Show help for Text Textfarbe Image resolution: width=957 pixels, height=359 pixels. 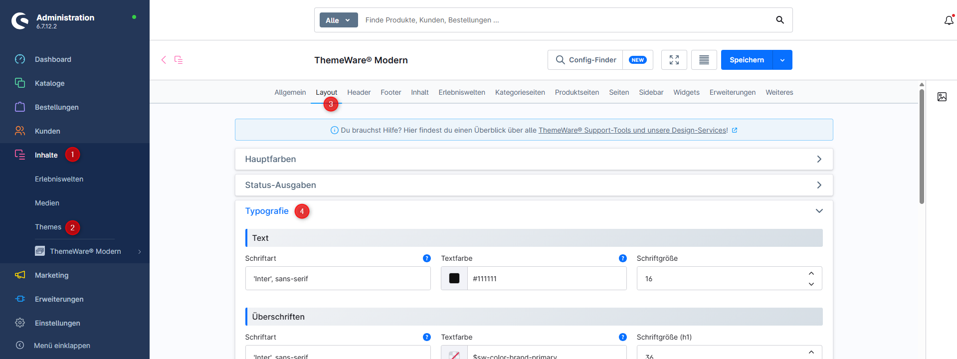[623, 258]
